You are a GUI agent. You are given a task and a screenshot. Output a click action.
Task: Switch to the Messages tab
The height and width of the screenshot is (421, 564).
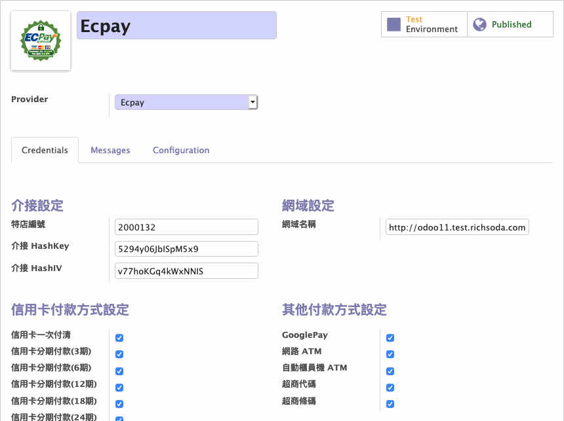pos(110,150)
